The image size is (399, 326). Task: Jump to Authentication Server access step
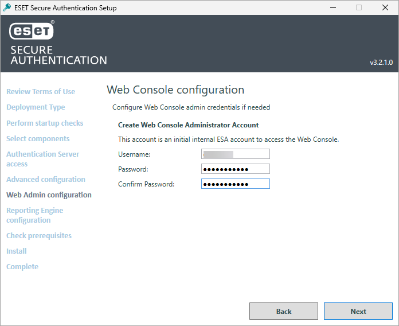click(43, 159)
